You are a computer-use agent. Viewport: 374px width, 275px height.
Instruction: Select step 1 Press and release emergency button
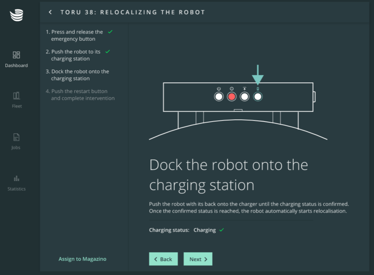point(77,35)
